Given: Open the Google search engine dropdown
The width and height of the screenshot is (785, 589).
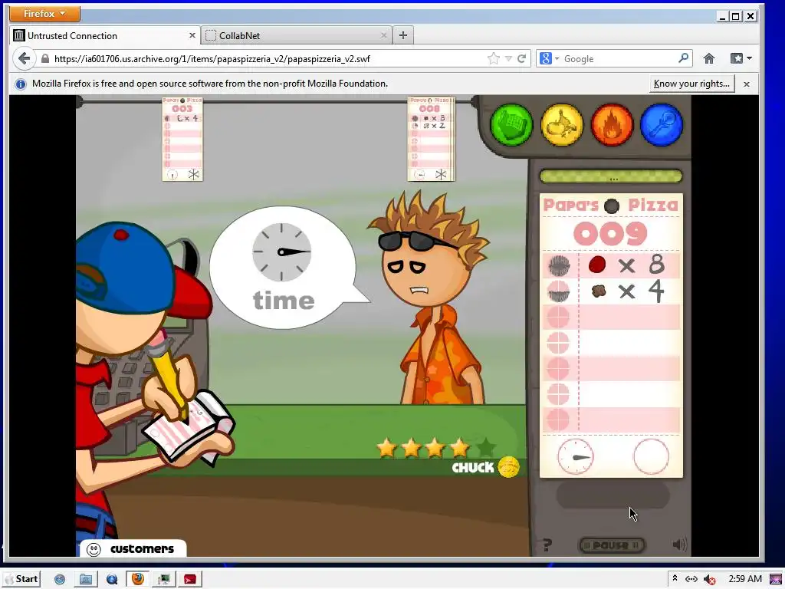Looking at the screenshot, I should pos(549,58).
